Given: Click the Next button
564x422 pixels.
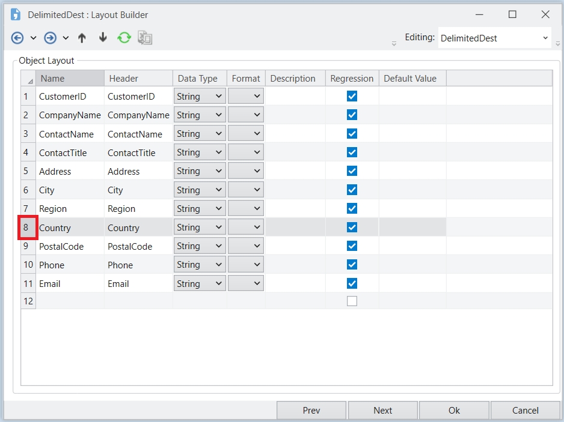Looking at the screenshot, I should click(x=382, y=411).
